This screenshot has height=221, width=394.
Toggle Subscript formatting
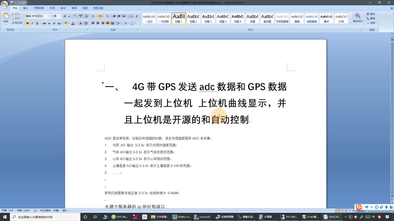[x=50, y=23]
